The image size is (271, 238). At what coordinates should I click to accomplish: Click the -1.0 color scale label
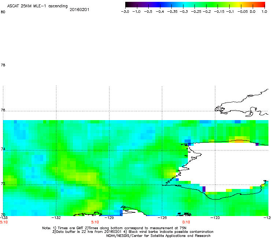click(136, 12)
